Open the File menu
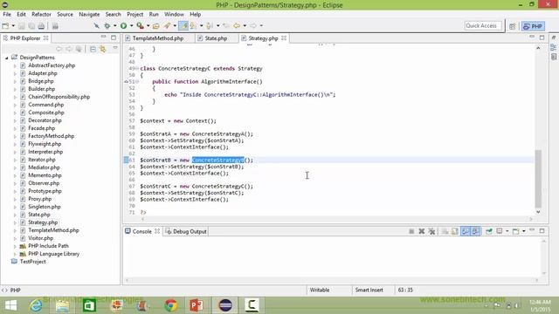This screenshot has width=559, height=314. tap(7, 14)
